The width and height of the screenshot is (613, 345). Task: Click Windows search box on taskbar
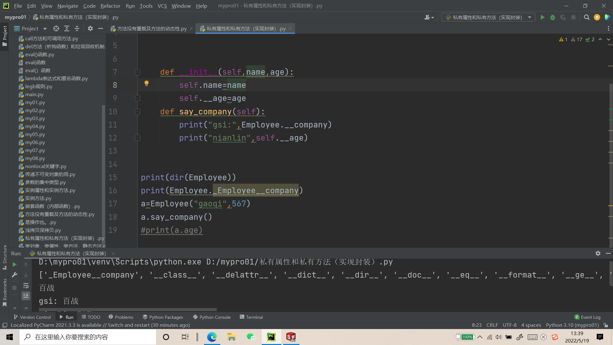pyautogui.click(x=88, y=337)
